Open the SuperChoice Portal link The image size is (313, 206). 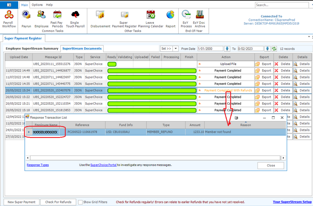(x=103, y=165)
